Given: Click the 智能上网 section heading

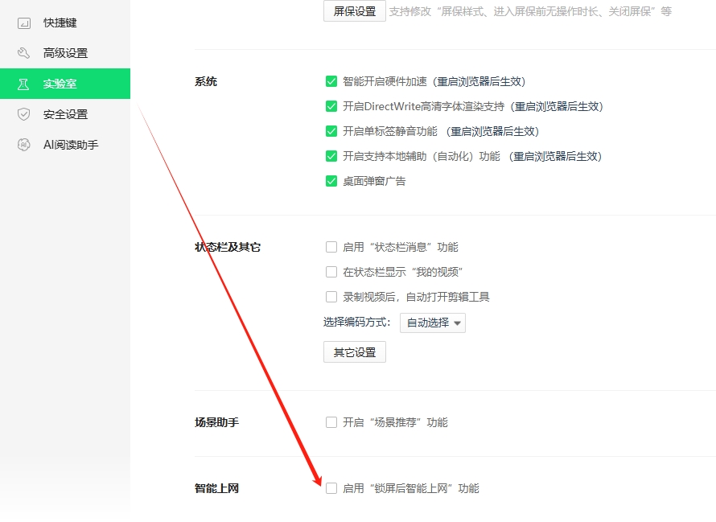Looking at the screenshot, I should (x=216, y=488).
